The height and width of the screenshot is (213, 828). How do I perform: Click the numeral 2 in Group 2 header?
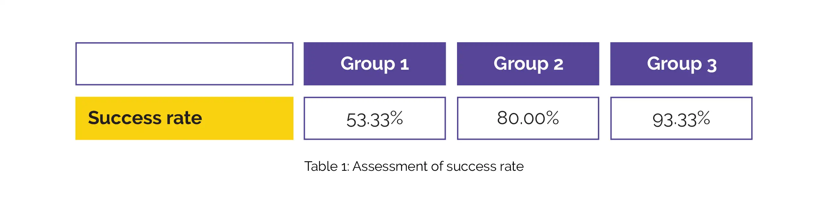[558, 65]
